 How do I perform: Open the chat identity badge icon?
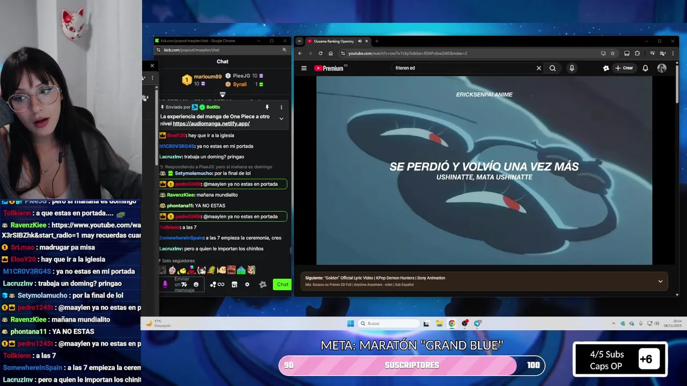[263, 285]
